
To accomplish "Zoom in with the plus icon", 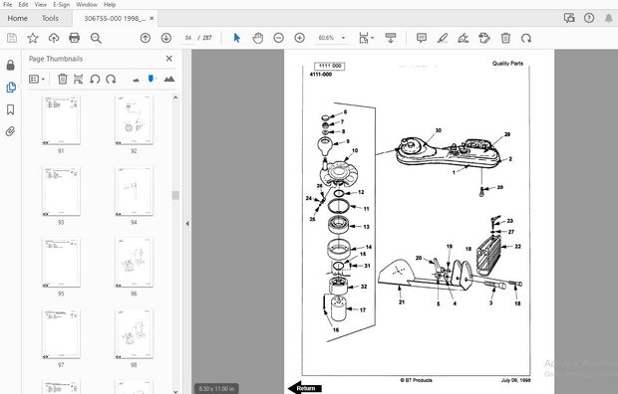I will (300, 38).
